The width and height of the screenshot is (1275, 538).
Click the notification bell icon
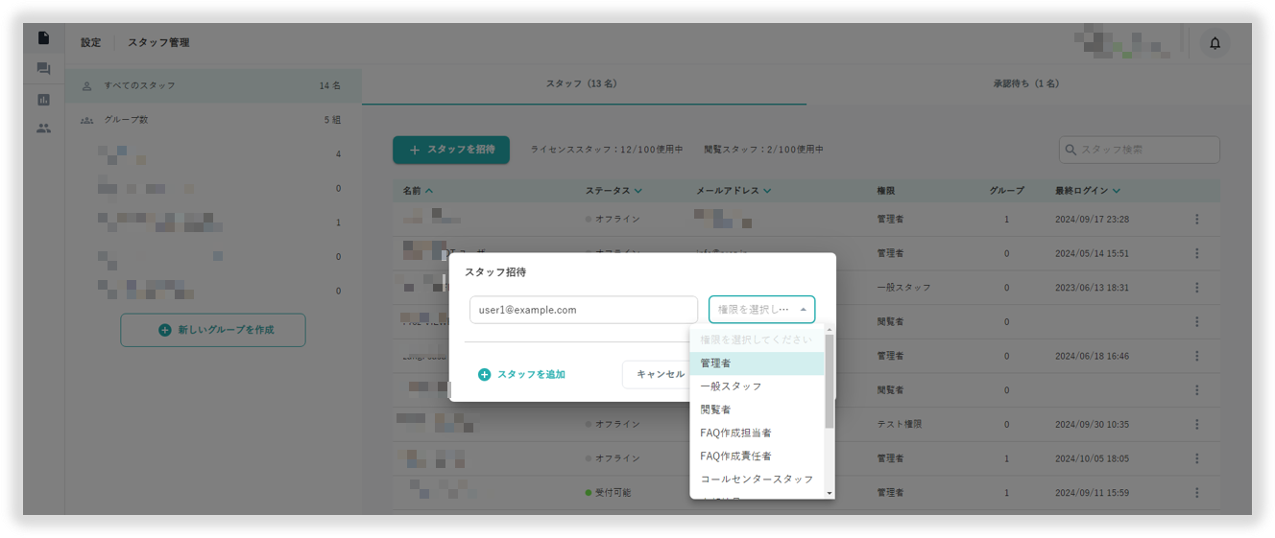1215,43
